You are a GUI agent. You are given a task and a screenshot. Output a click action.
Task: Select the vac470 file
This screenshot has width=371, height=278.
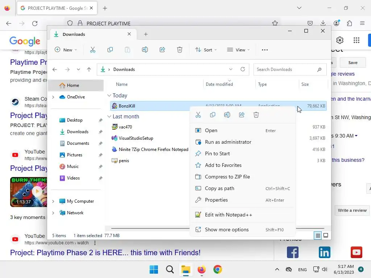coord(125,127)
